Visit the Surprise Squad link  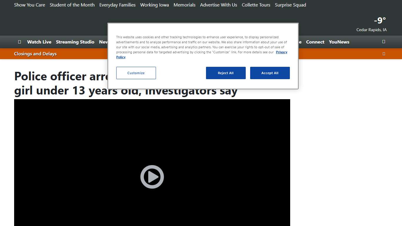point(290,5)
